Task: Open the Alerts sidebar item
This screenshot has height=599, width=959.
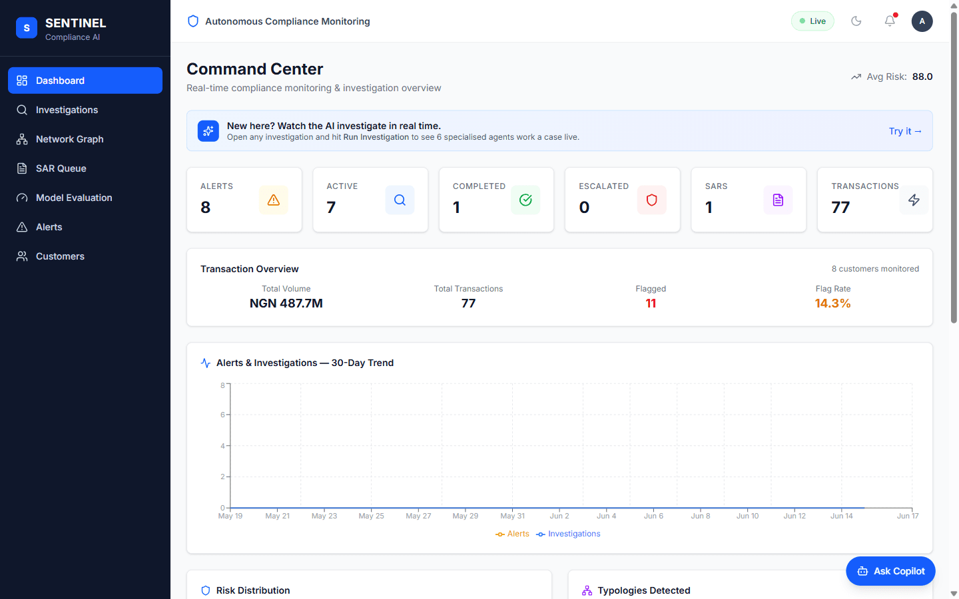Action: coord(85,227)
